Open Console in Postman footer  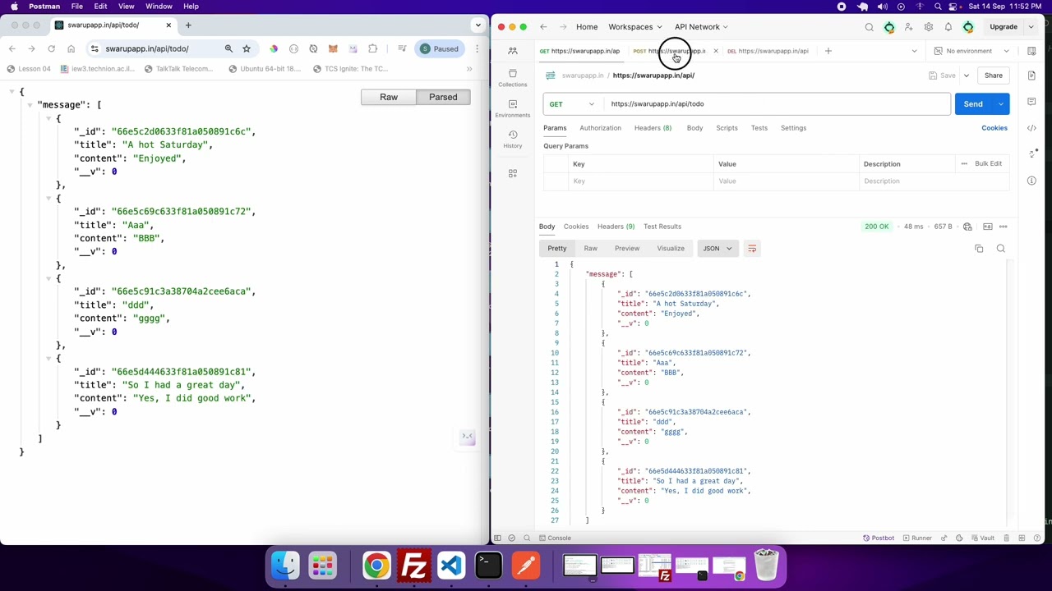click(554, 538)
